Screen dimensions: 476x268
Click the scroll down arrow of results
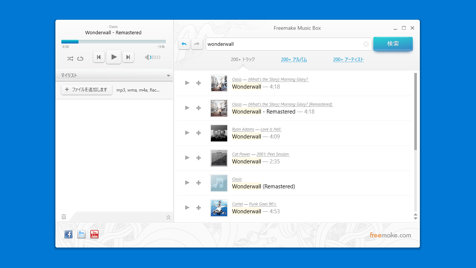416,218
